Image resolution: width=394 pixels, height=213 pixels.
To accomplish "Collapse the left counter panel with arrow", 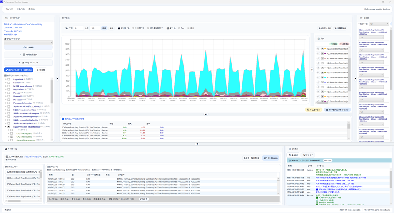I will pyautogui.click(x=58, y=78).
